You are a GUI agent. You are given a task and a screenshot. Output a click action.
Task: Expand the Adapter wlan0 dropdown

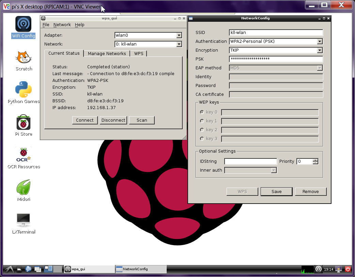179,35
